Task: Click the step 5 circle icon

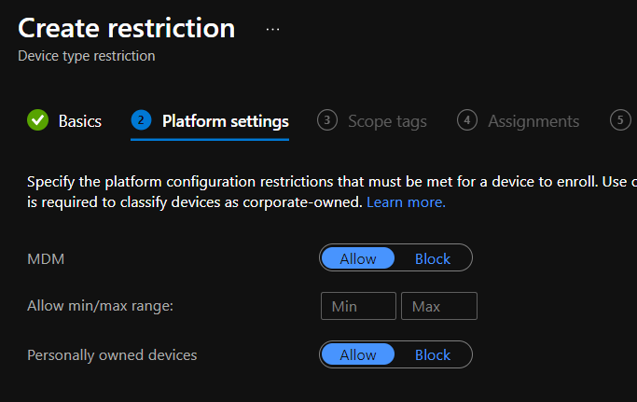Action: (x=620, y=120)
